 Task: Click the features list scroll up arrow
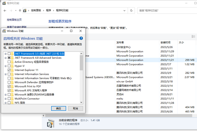(81, 54)
